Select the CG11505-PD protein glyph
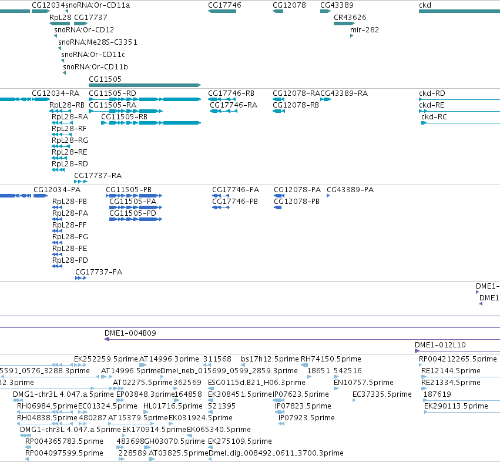500x462 pixels. [x=136, y=219]
